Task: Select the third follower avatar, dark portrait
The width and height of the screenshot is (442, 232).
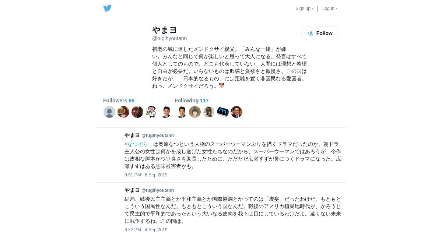Action: point(137,112)
